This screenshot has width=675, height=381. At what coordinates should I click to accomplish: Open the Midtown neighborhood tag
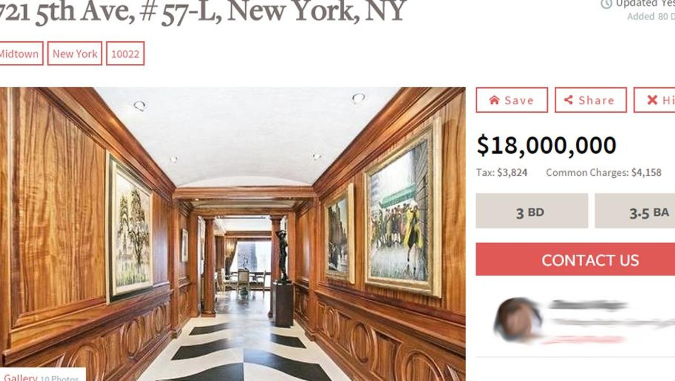[19, 54]
